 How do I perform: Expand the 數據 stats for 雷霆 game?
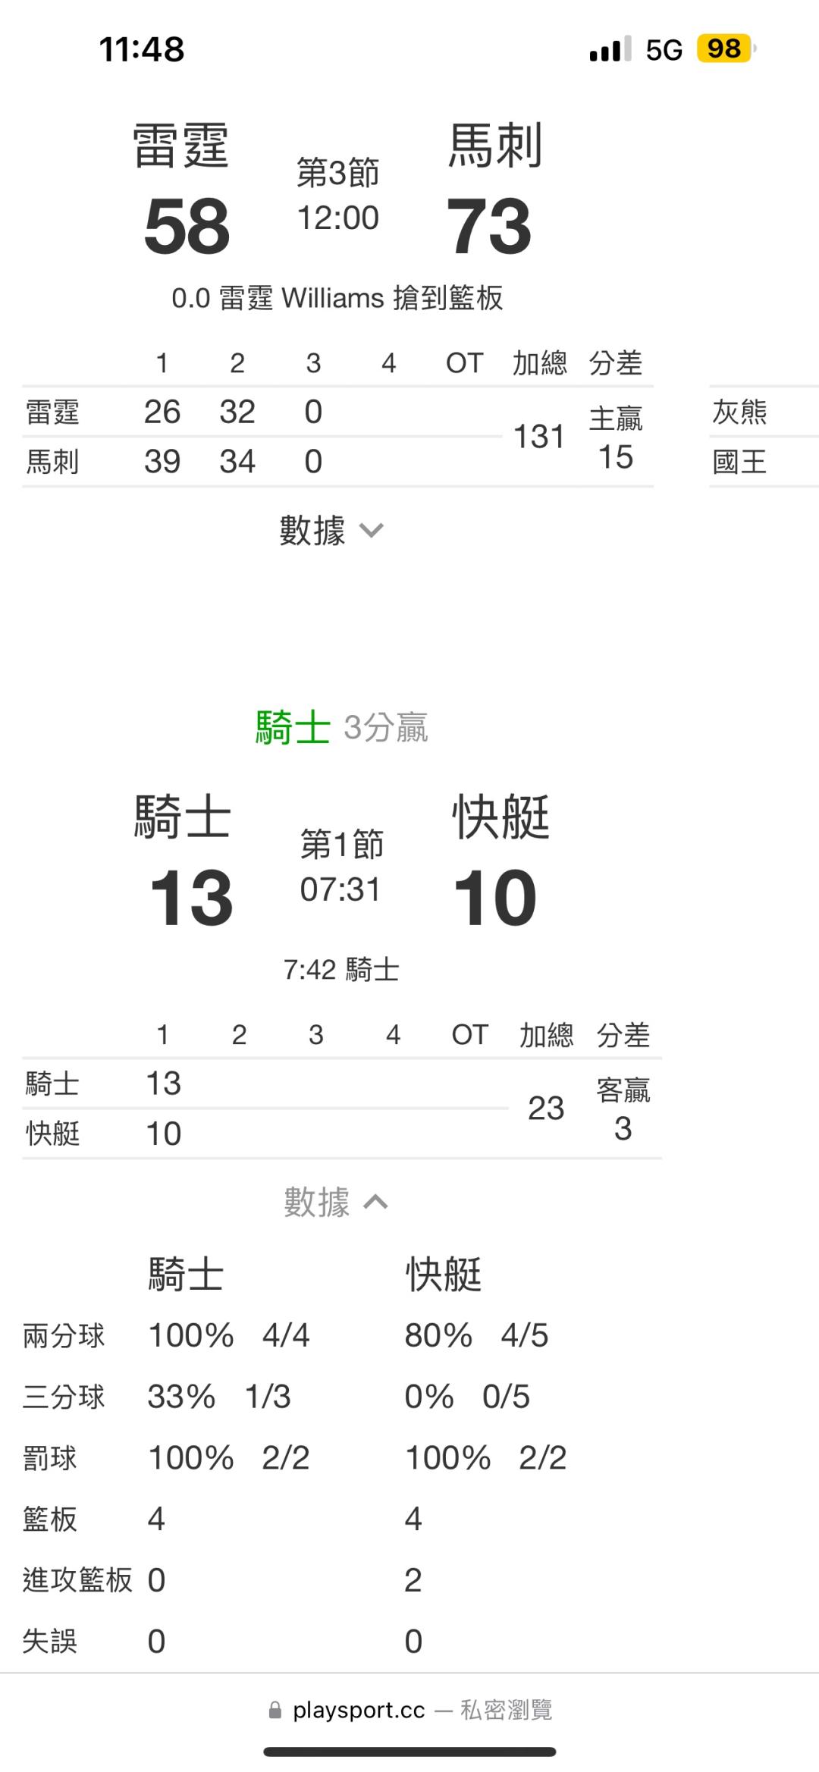[x=331, y=530]
